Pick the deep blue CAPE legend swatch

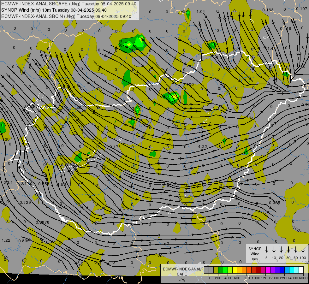(x=282, y=270)
